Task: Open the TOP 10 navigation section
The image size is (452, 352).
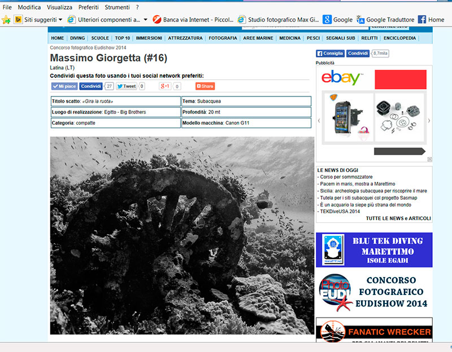Action: [x=122, y=38]
